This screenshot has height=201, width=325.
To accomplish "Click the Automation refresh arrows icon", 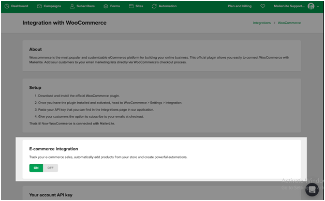I will (x=154, y=6).
